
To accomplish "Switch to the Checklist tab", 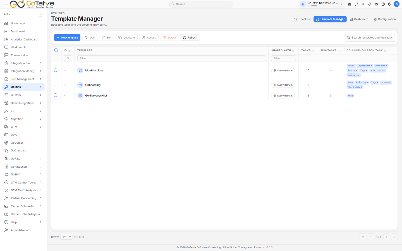I will 302,19.
